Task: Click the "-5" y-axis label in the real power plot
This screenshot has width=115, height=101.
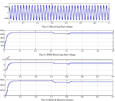Action: point(4,75)
